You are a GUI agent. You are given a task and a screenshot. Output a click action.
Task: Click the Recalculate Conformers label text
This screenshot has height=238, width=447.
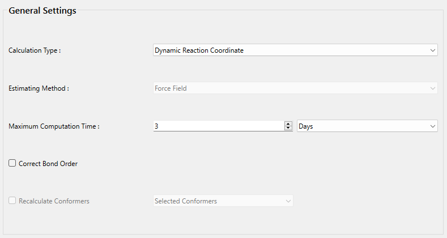pos(54,201)
